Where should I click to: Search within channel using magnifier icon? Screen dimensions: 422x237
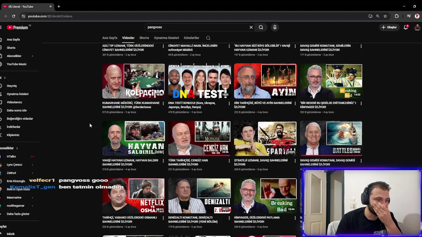(x=208, y=38)
